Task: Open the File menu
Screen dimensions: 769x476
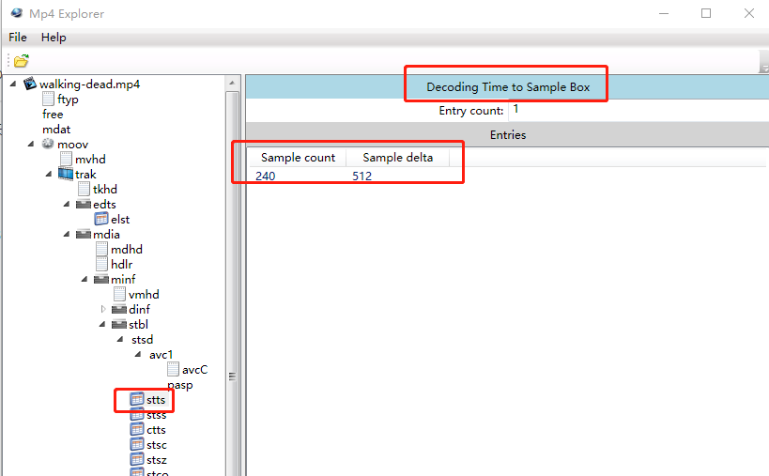Action: coord(18,38)
